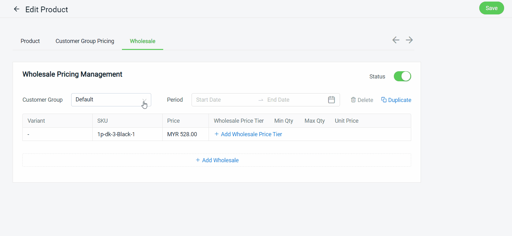Image resolution: width=512 pixels, height=236 pixels.
Task: Expand the Customer Group dropdown
Action: click(111, 100)
